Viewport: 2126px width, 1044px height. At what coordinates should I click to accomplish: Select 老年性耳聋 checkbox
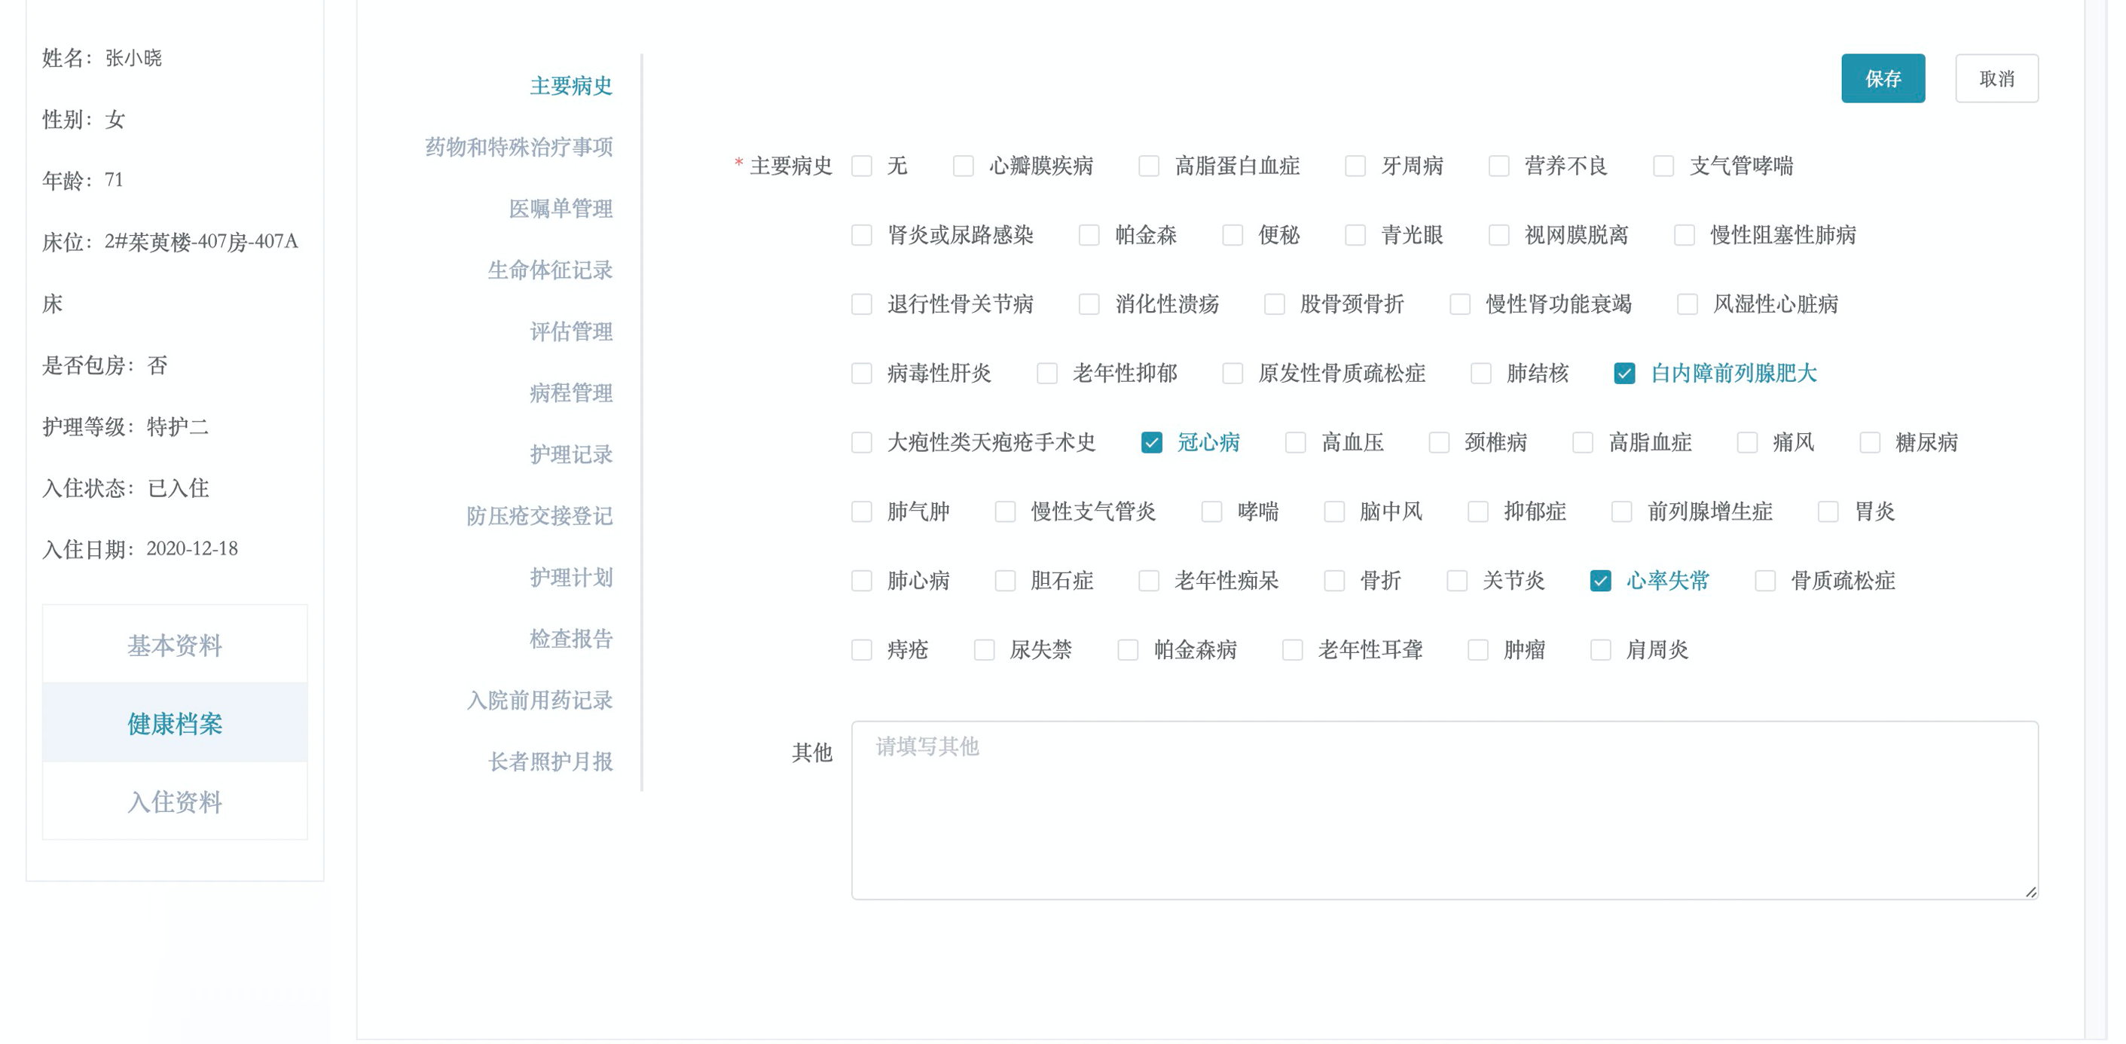[1293, 651]
